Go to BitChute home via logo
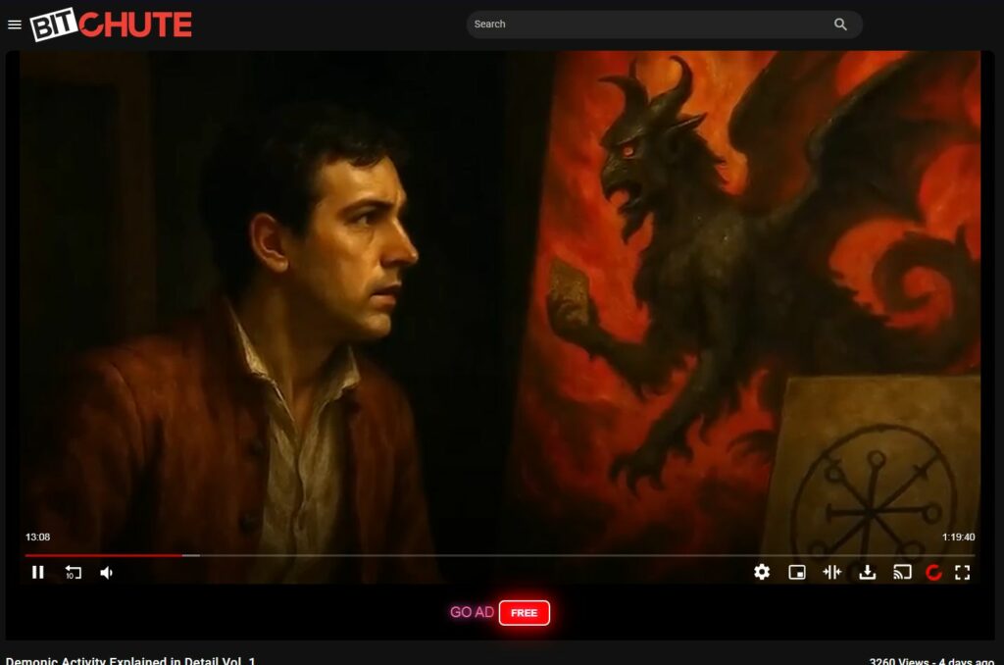 [111, 25]
